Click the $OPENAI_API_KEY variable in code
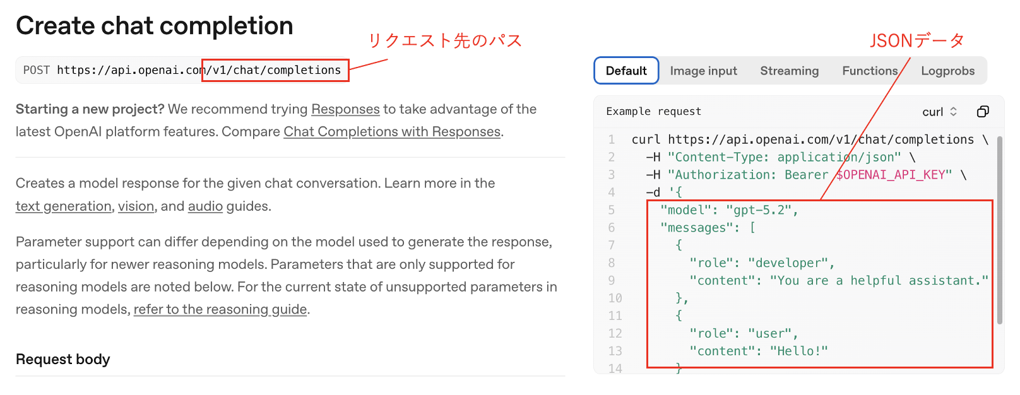This screenshot has height=395, width=1020. click(x=890, y=175)
